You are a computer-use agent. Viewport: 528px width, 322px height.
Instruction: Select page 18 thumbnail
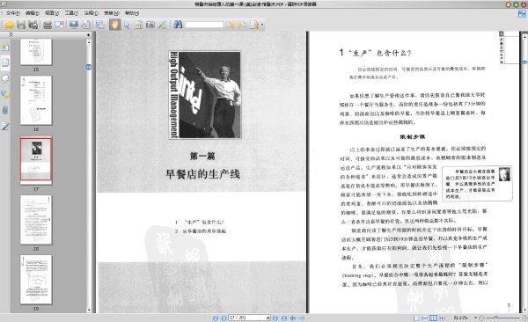[36, 220]
